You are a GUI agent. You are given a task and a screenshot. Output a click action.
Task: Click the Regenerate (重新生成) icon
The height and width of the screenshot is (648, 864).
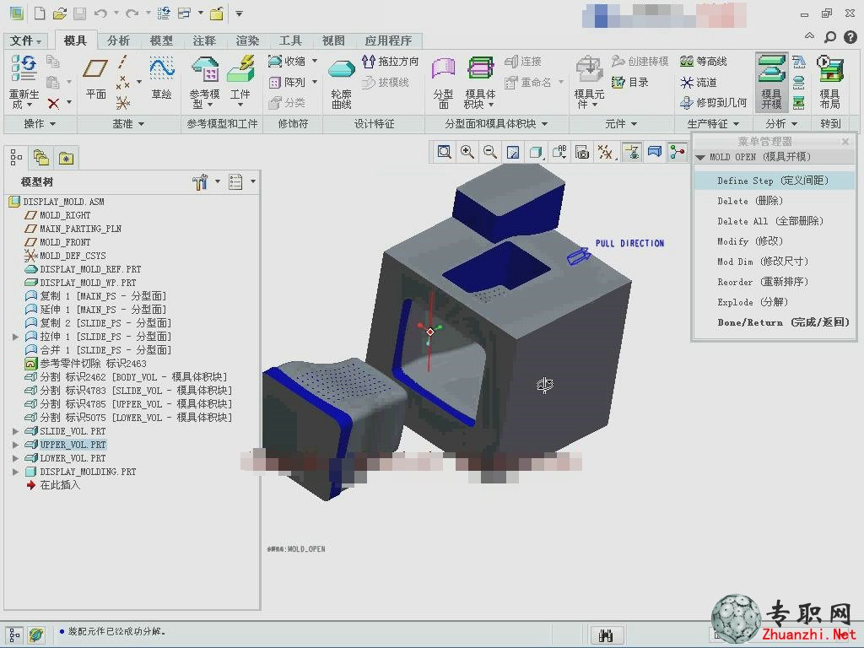click(x=24, y=69)
